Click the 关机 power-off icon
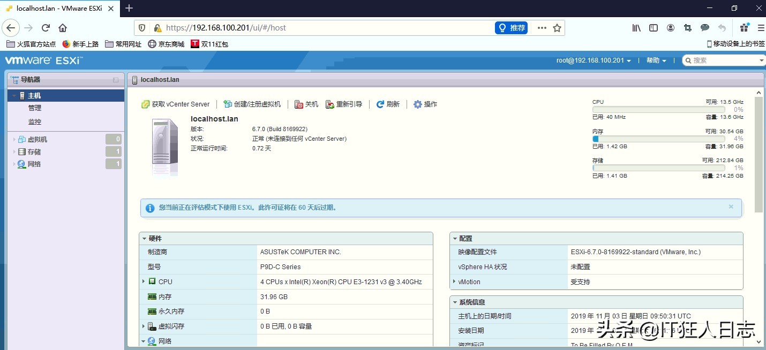766x350 pixels. 299,104
